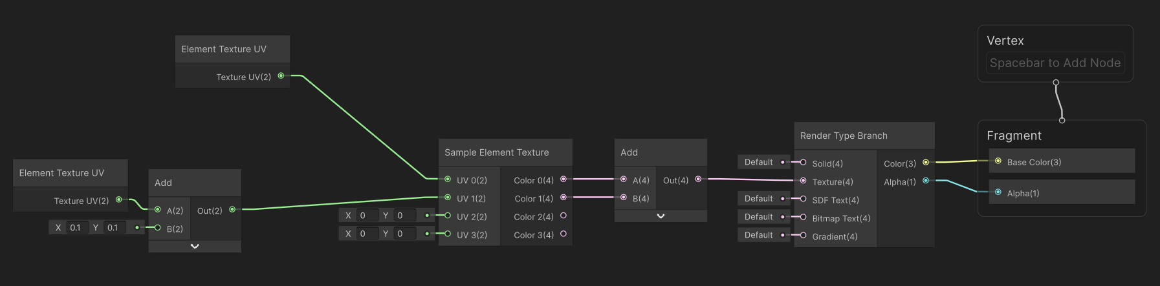1160x286 pixels.
Task: Click the Base Color fragment port
Action: tap(998, 161)
